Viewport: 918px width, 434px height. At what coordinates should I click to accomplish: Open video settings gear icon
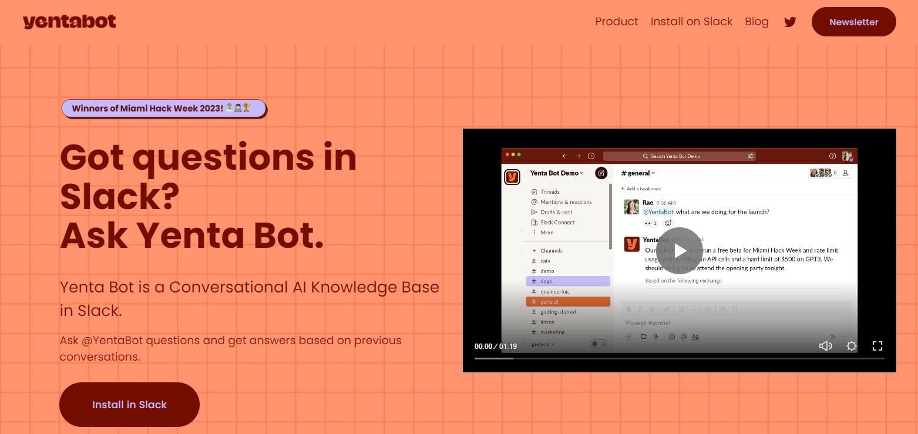[x=851, y=346]
